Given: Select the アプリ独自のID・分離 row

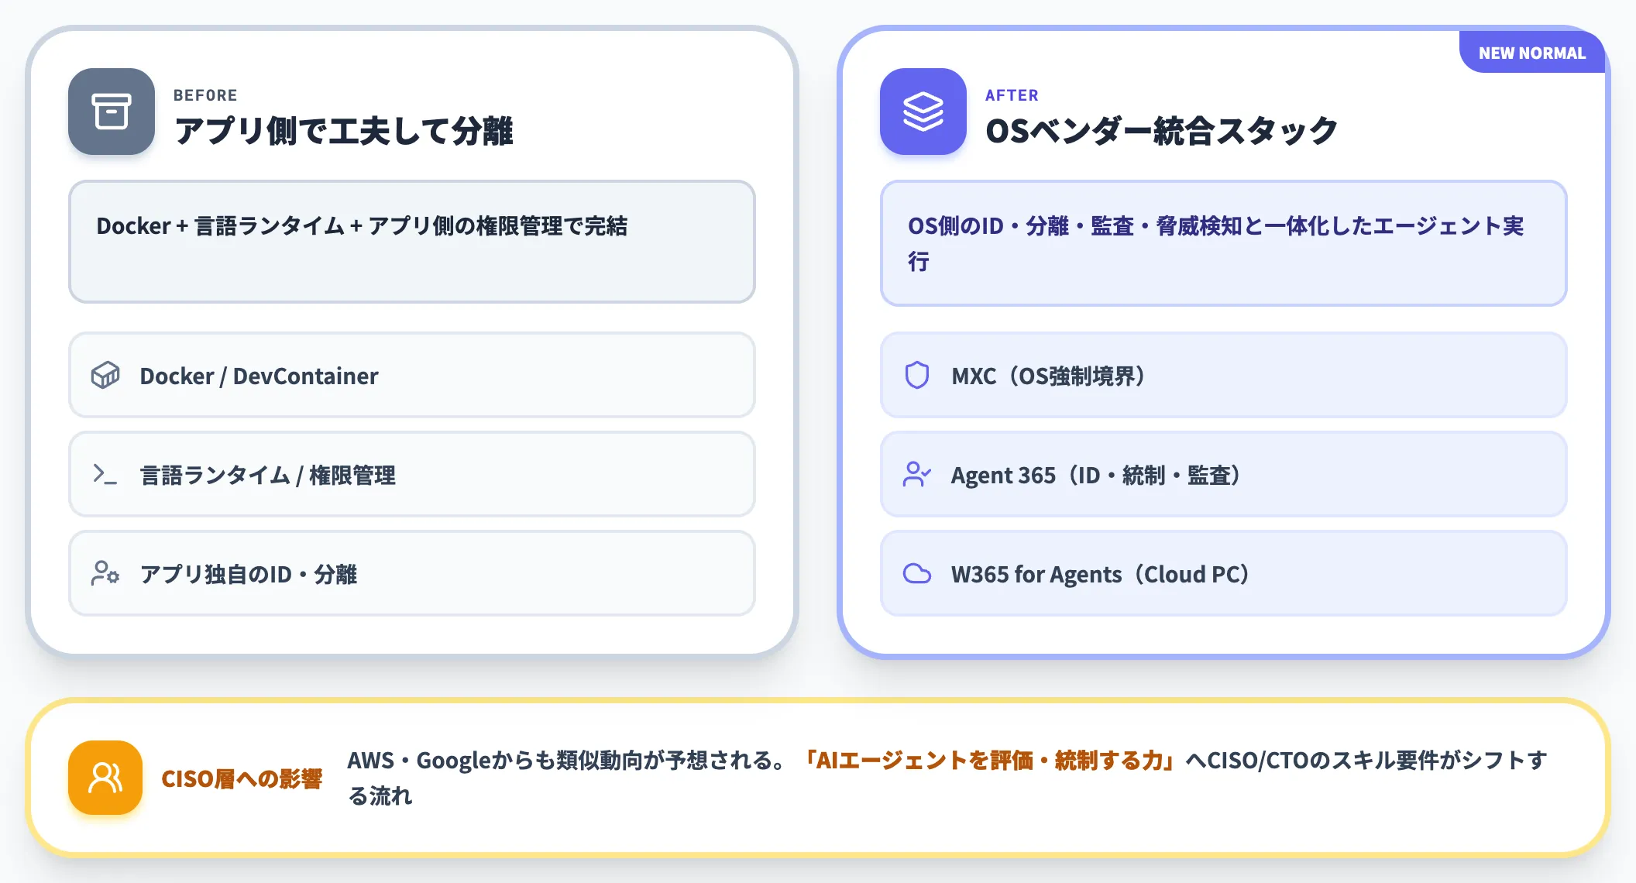Looking at the screenshot, I should pos(412,574).
